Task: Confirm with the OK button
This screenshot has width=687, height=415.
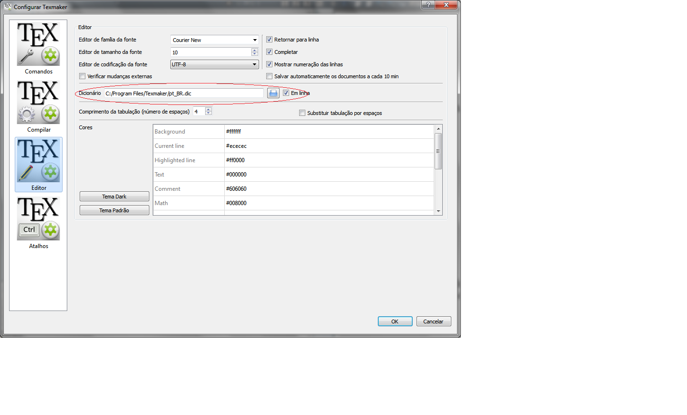Action: (395, 322)
